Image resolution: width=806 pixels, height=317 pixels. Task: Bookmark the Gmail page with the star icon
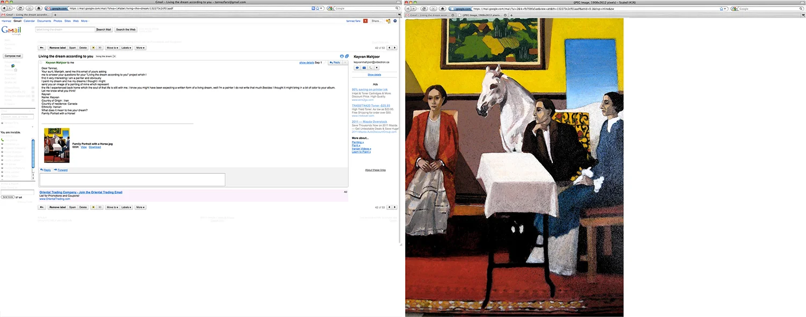point(317,9)
